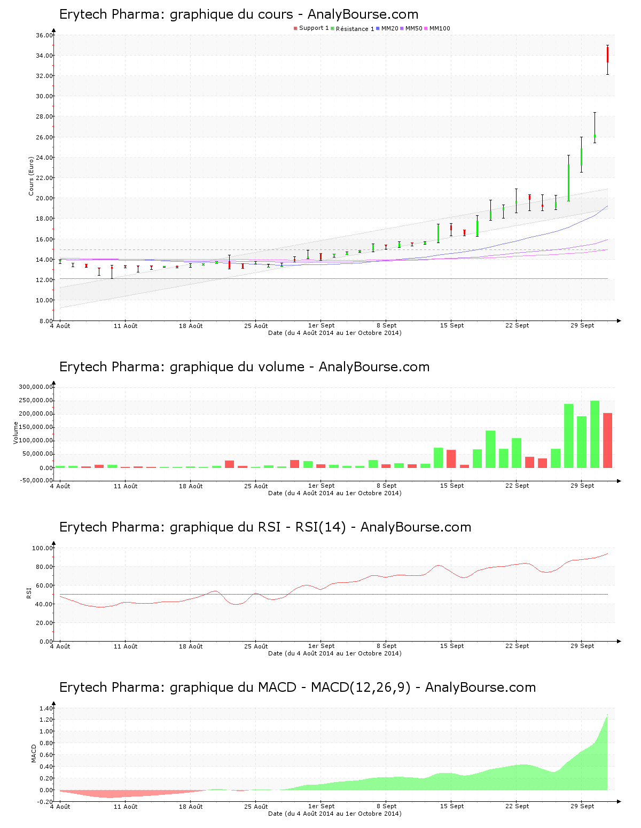
Task: Click the Résistance 1 legend text
Action: [x=355, y=29]
